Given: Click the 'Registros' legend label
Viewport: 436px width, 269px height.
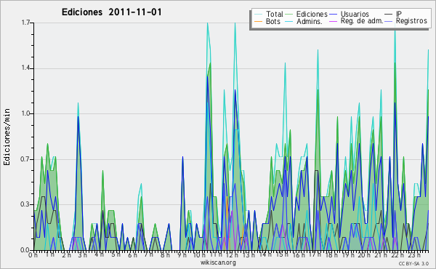Looking at the screenshot, I should coord(411,21).
